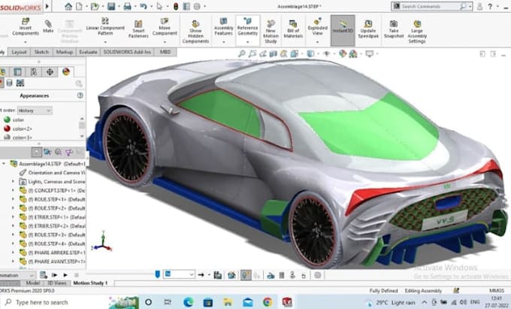Click the Save icon in top toolbar
Image resolution: width=511 pixels, height=309 pixels.
(111, 6)
